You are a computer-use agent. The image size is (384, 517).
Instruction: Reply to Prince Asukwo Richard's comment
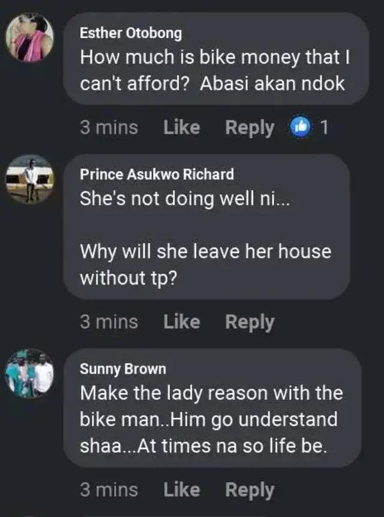point(250,322)
